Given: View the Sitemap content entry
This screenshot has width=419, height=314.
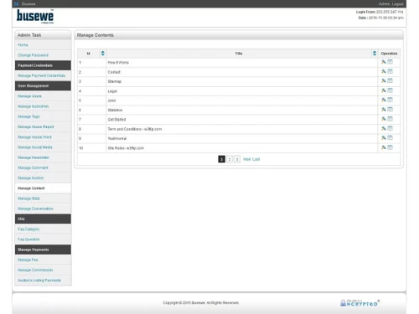Looking at the screenshot, I should point(390,81).
